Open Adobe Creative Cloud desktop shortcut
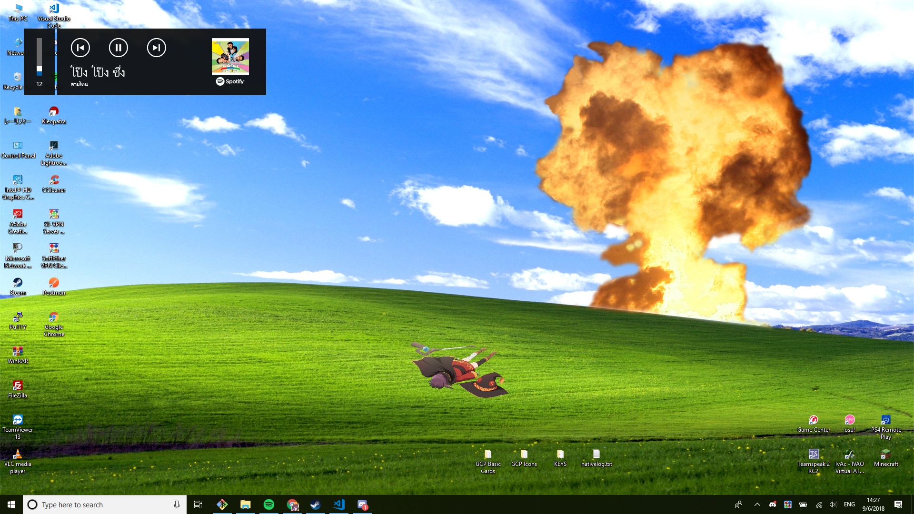Image resolution: width=914 pixels, height=514 pixels. tap(18, 221)
